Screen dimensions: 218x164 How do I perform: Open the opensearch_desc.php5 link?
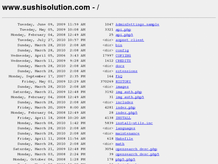click(137, 154)
